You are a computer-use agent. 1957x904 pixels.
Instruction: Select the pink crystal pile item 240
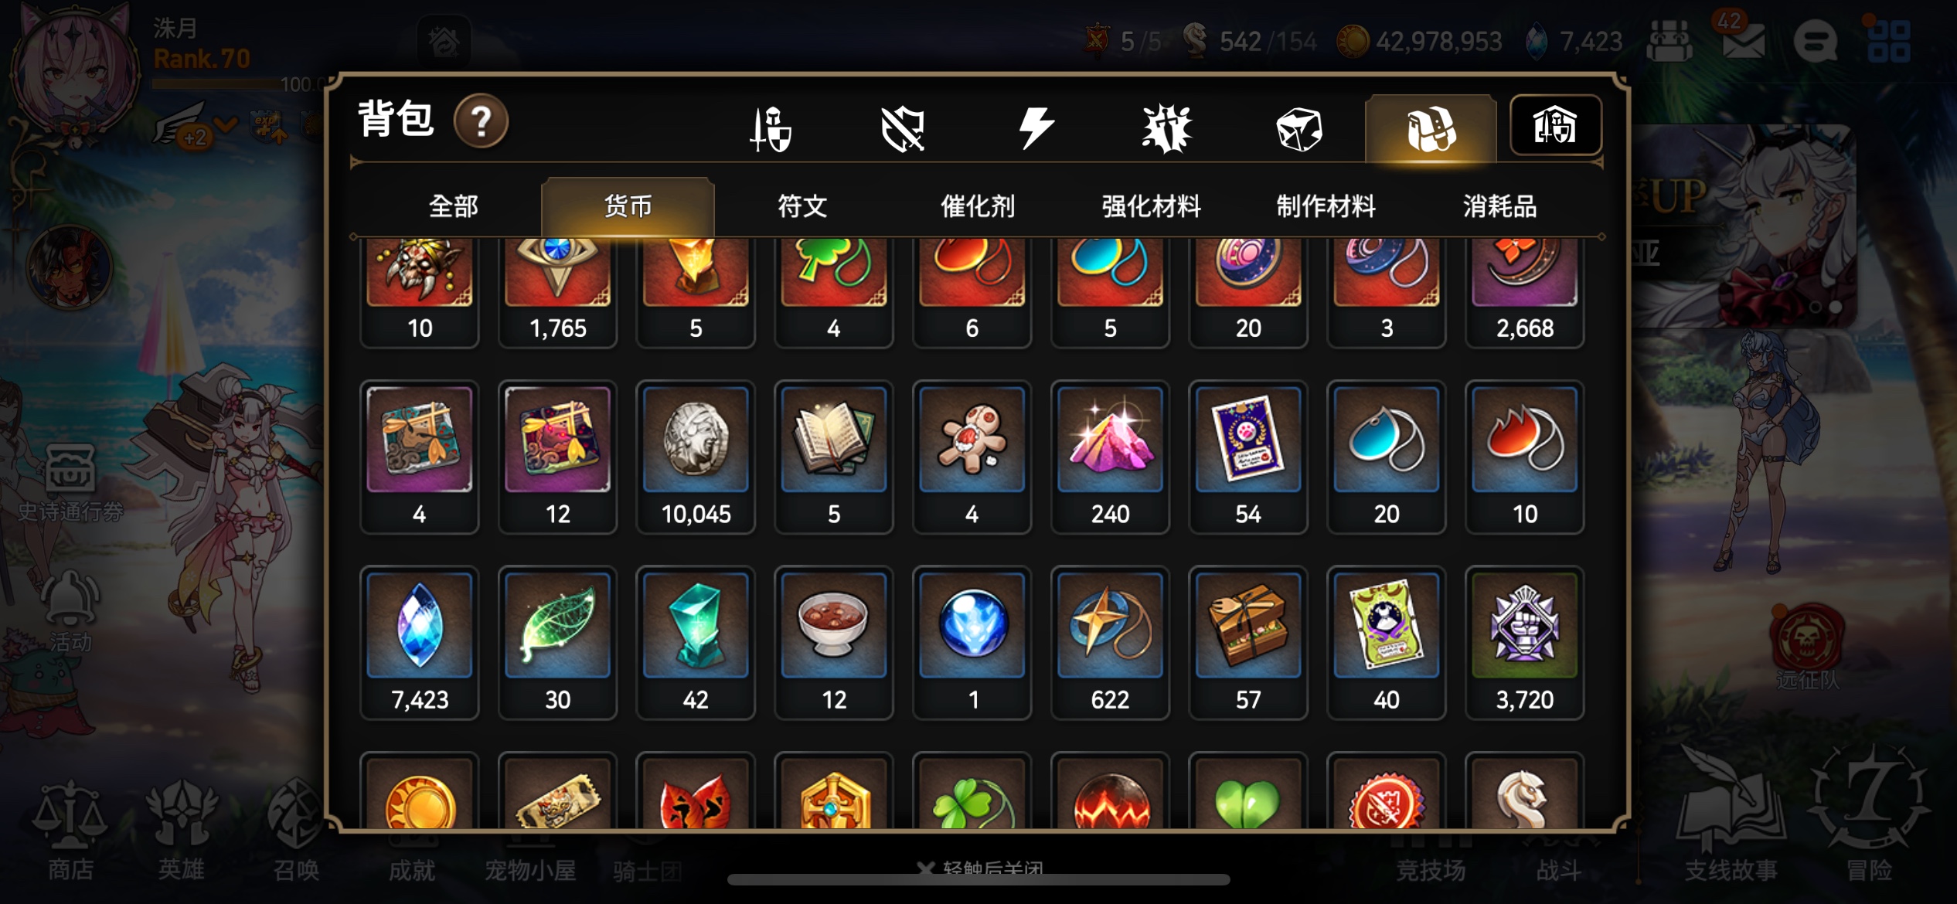point(1110,457)
